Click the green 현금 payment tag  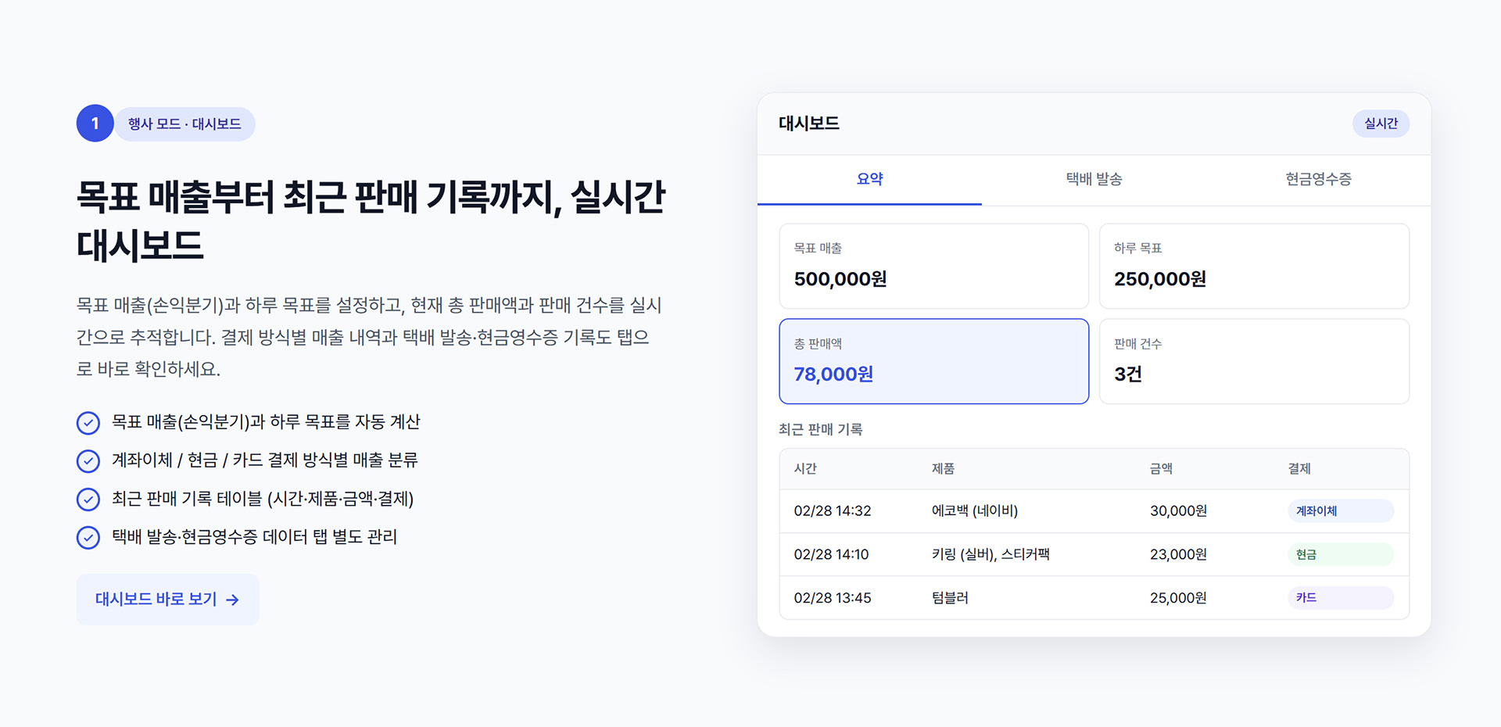click(x=1340, y=555)
